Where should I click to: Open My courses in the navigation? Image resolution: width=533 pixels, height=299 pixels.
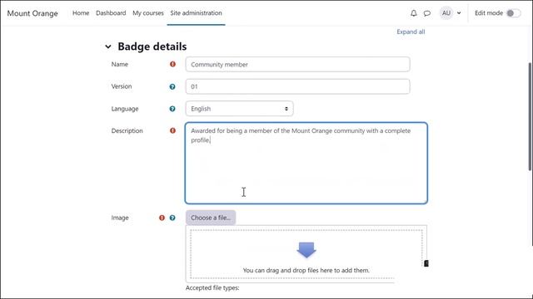(x=148, y=13)
